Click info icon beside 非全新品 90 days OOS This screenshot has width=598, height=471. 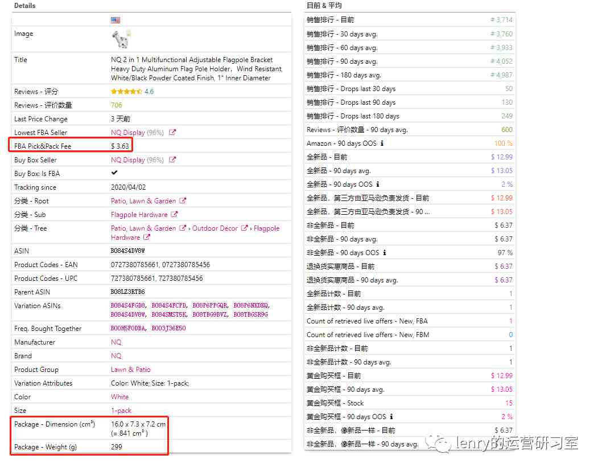pyautogui.click(x=385, y=253)
